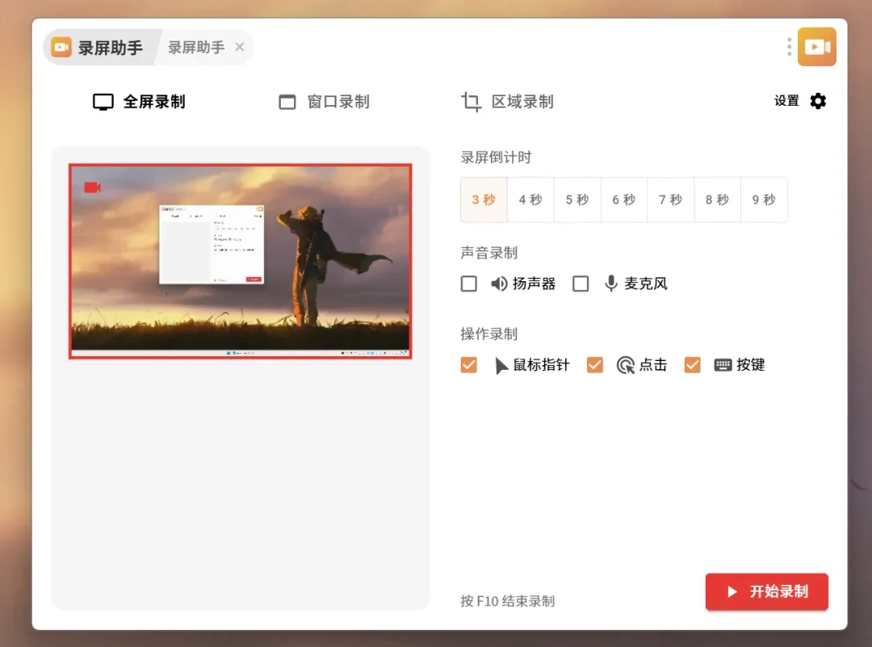The height and width of the screenshot is (647, 872).
Task: Close the second 录屏助手 tab
Action: 240,48
